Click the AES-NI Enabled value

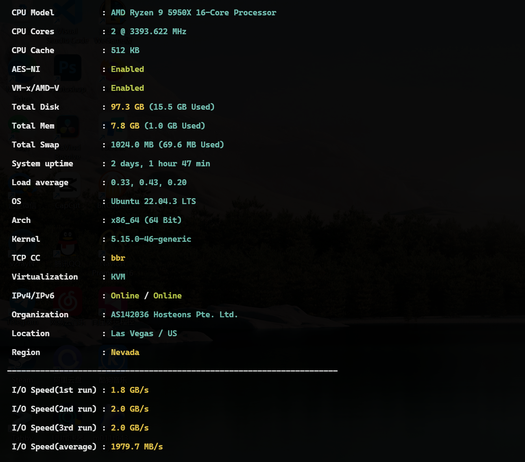click(127, 69)
